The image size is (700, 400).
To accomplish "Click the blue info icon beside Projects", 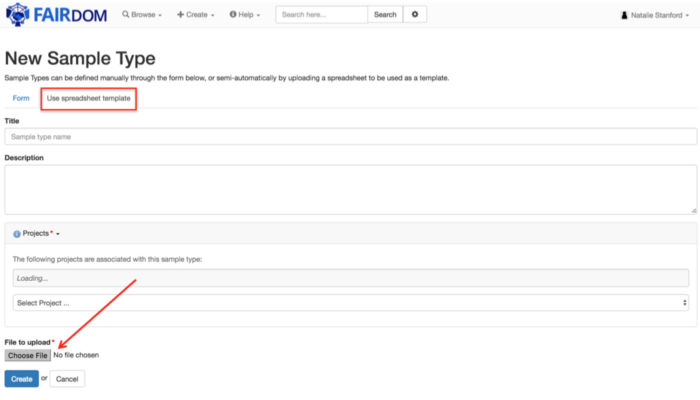I will (x=16, y=234).
